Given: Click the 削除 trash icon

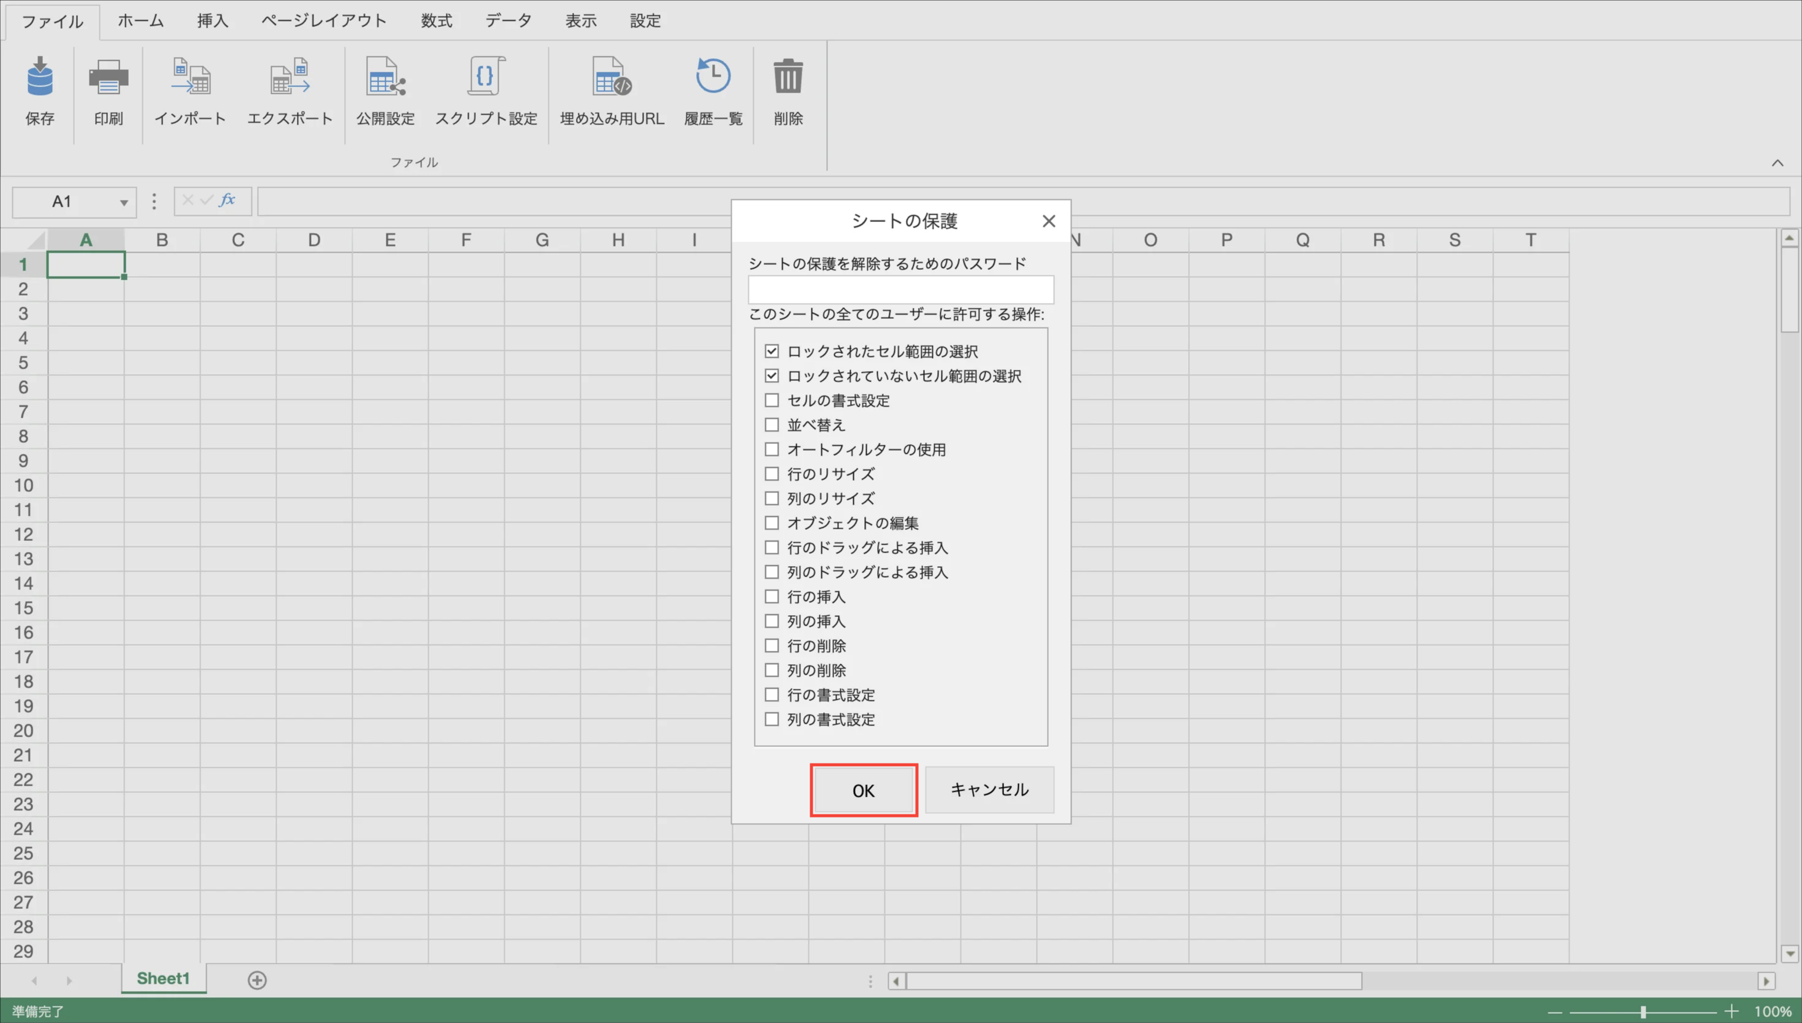Looking at the screenshot, I should pyautogui.click(x=788, y=77).
